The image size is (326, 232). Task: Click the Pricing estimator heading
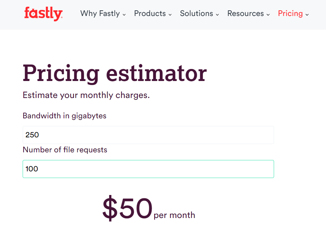115,73
